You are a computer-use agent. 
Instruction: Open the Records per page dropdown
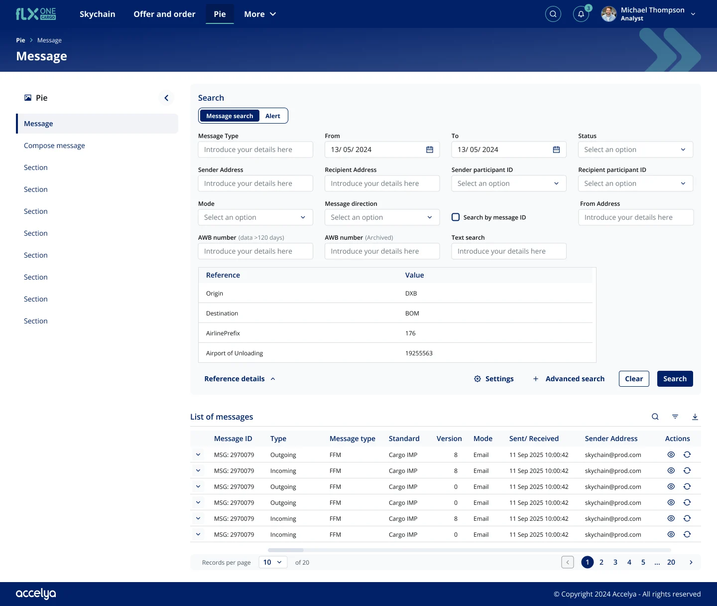273,562
